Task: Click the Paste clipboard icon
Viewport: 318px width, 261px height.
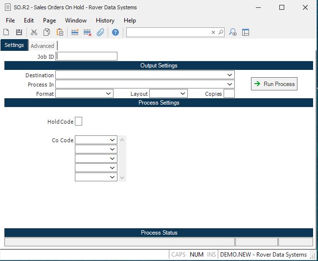Action: tap(60, 32)
